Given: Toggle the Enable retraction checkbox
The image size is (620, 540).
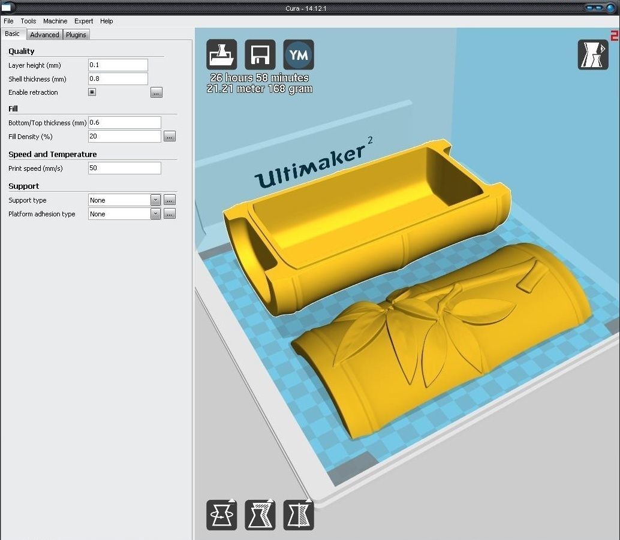Looking at the screenshot, I should click(x=92, y=92).
